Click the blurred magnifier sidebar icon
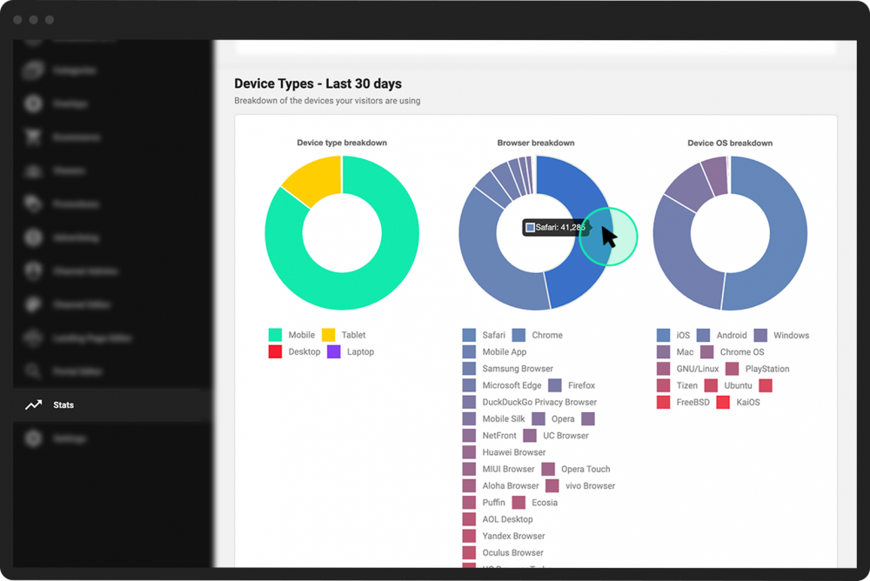870x581 pixels. pos(33,371)
